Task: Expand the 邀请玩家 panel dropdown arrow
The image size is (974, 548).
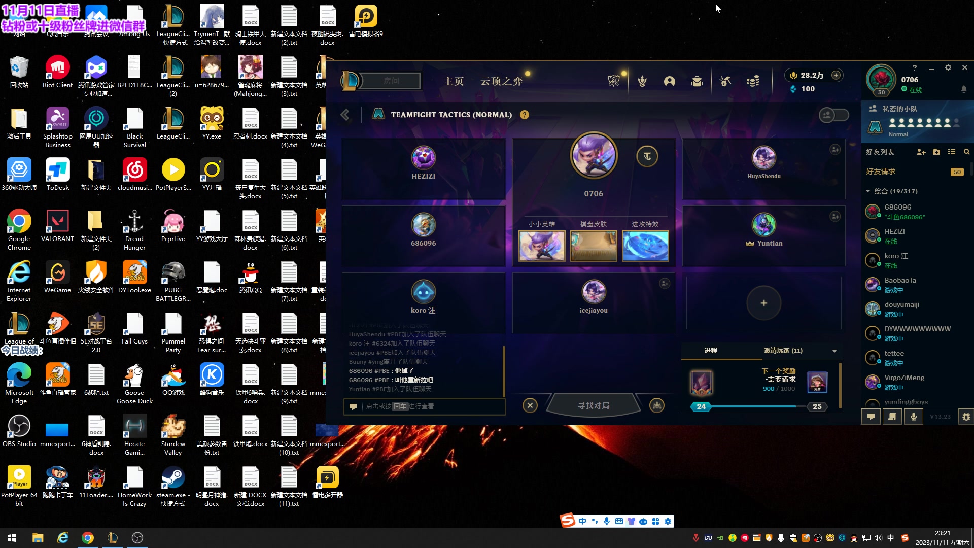Action: click(834, 351)
